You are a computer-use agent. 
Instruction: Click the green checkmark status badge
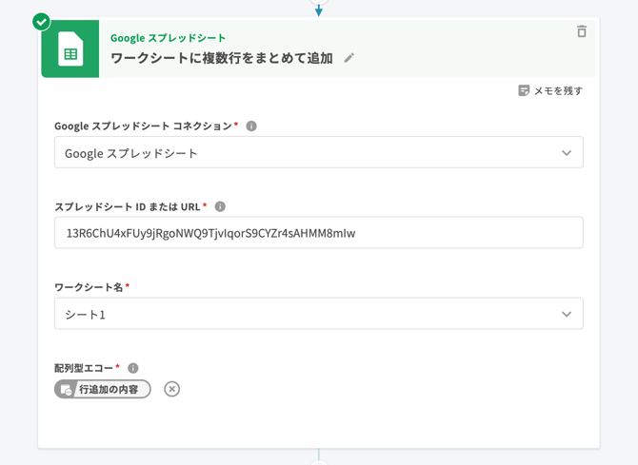(41, 21)
